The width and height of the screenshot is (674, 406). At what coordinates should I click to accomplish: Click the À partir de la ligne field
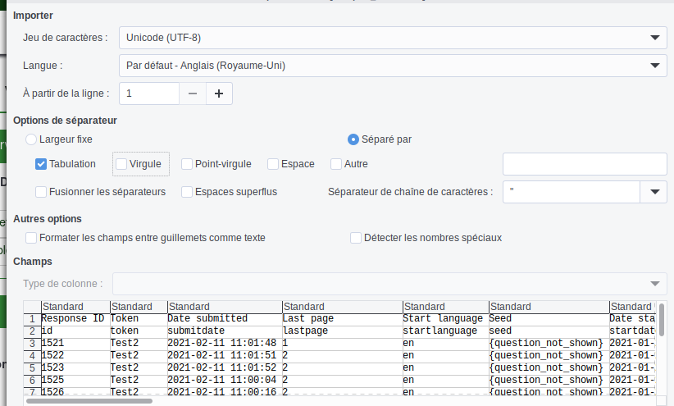(x=148, y=94)
